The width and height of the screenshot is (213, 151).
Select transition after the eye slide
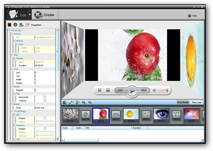click(176, 116)
